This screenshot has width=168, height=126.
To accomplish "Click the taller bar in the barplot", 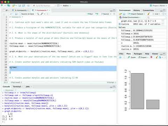I will [x=138, y=91].
